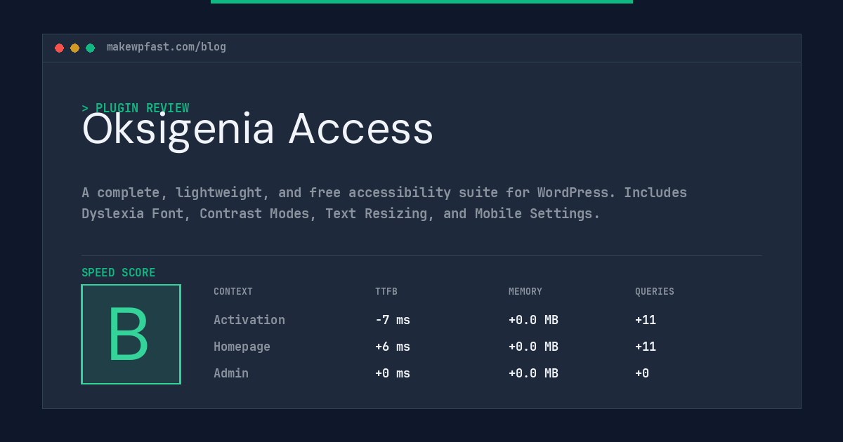
Task: Click the plugin description paragraph
Action: (x=384, y=203)
